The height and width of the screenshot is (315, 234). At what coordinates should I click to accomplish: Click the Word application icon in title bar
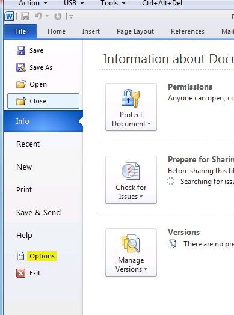pyautogui.click(x=9, y=16)
